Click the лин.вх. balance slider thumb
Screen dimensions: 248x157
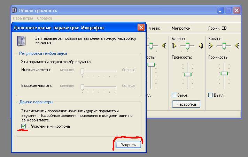[151, 46]
